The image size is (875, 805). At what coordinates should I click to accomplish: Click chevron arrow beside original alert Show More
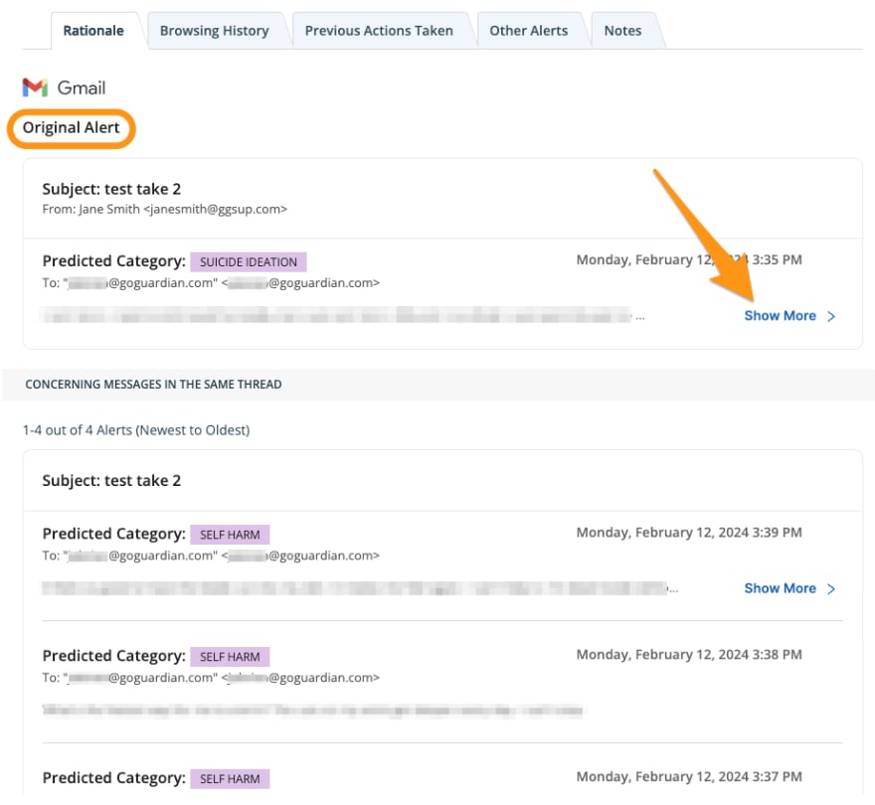tap(831, 316)
